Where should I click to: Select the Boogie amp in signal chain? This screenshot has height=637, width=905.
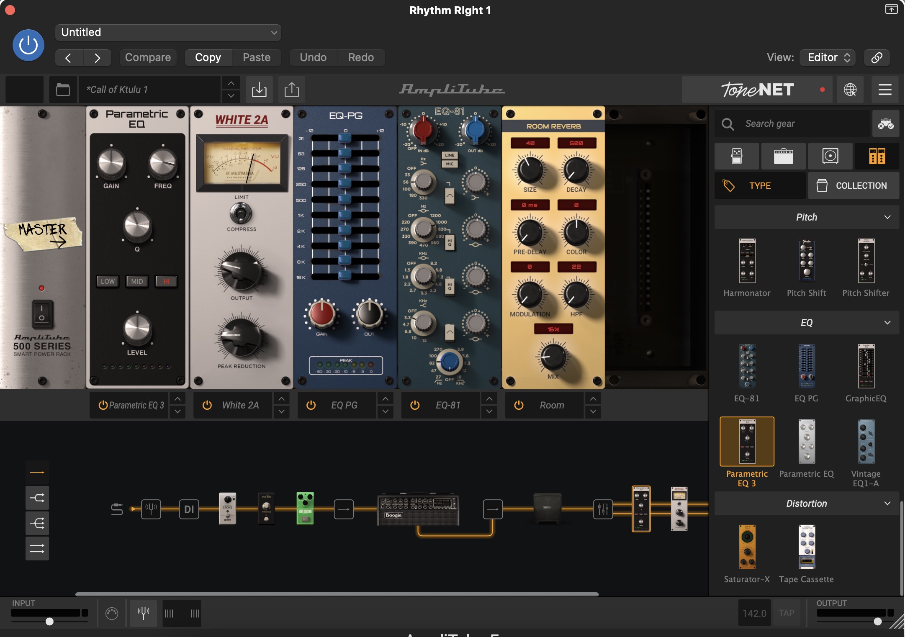click(418, 509)
